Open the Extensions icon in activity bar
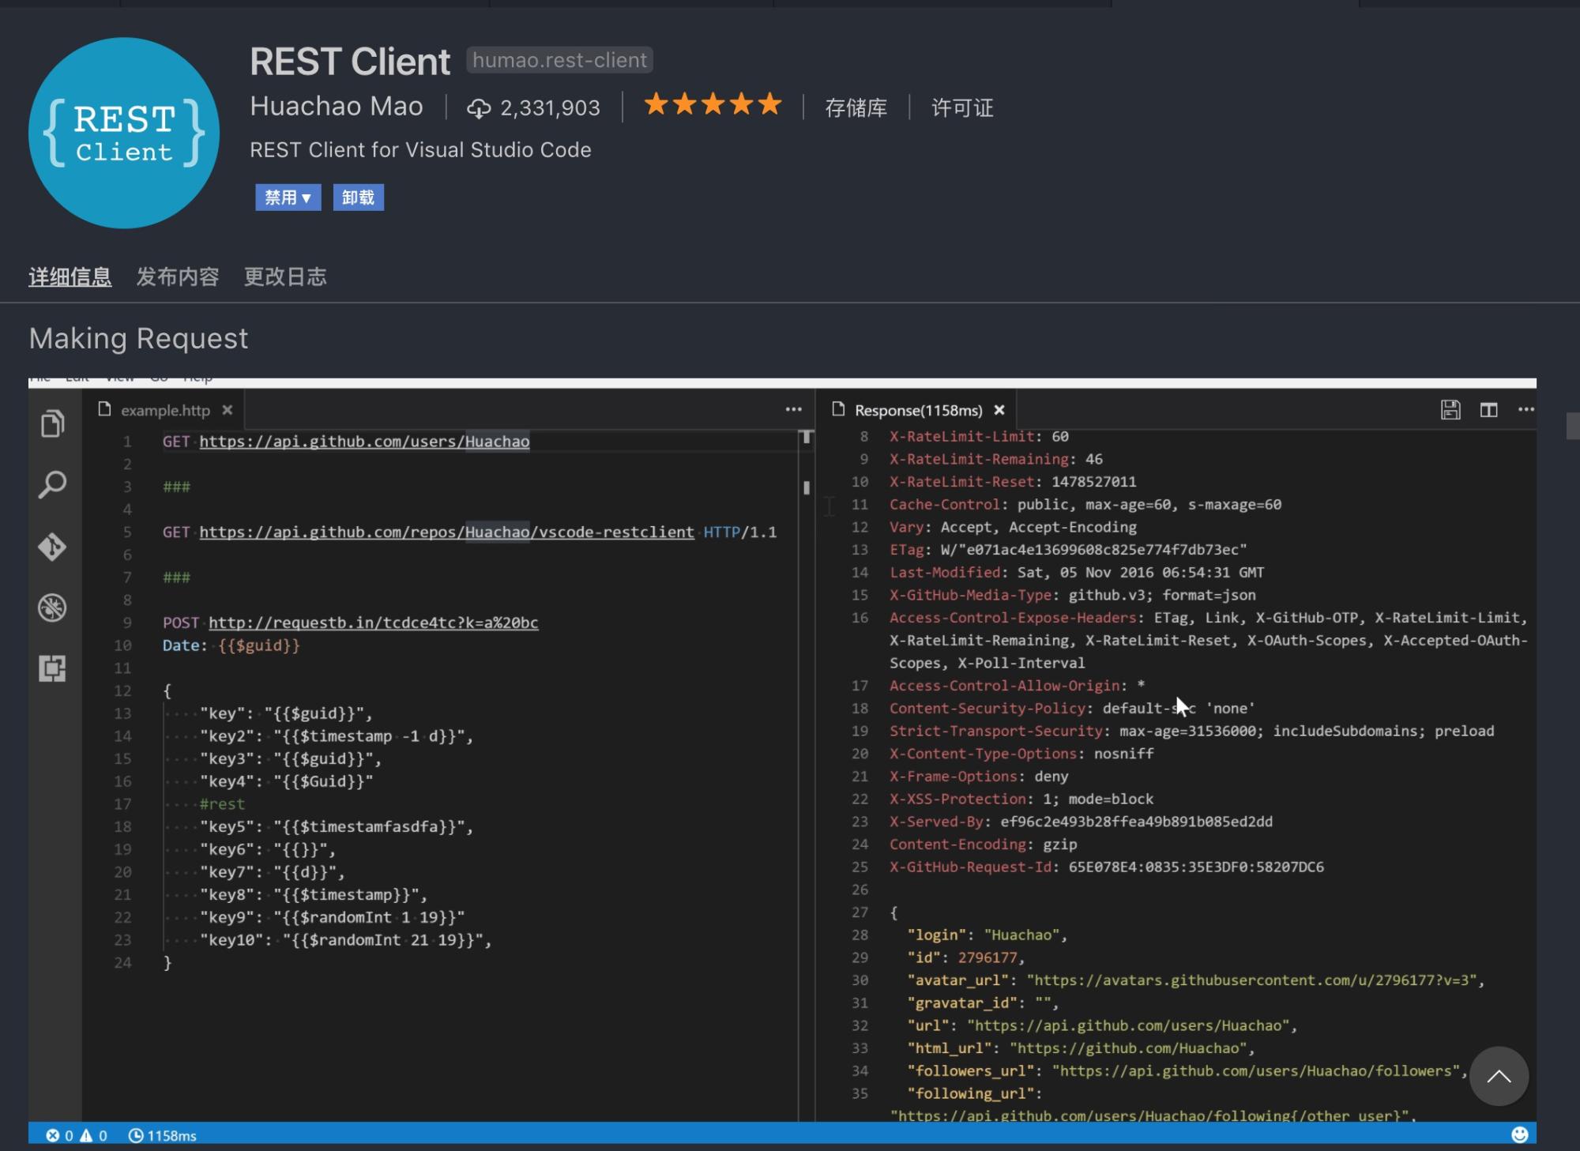 tap(53, 668)
